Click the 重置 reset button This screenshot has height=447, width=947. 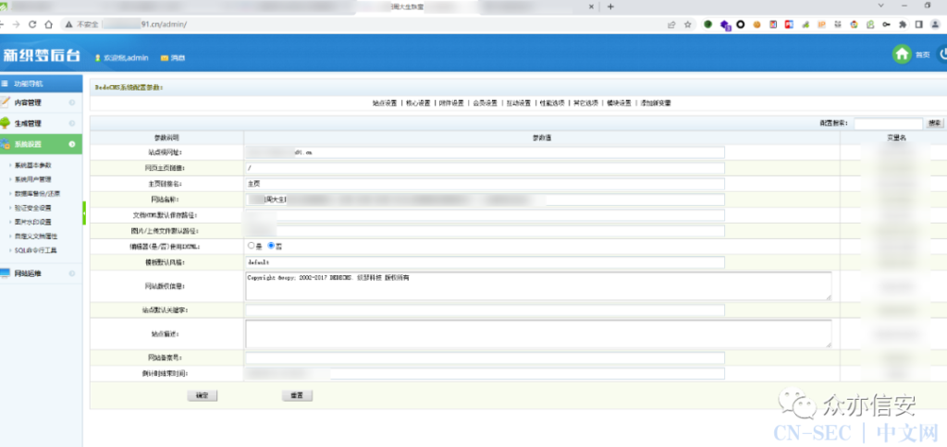[x=297, y=395]
